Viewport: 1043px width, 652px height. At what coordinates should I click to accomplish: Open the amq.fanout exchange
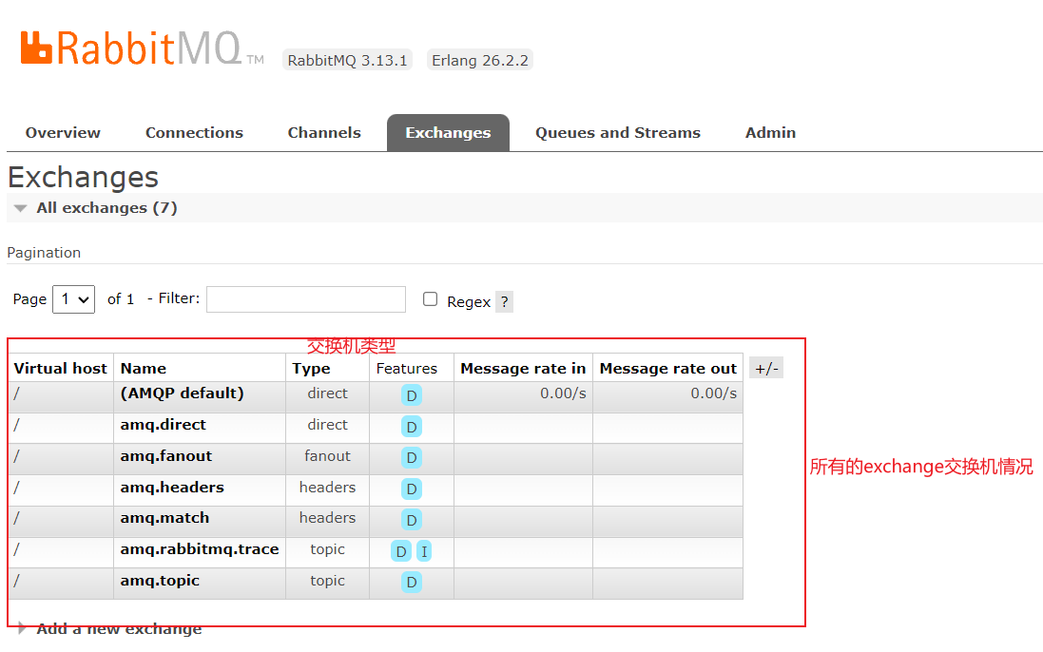pos(166,456)
